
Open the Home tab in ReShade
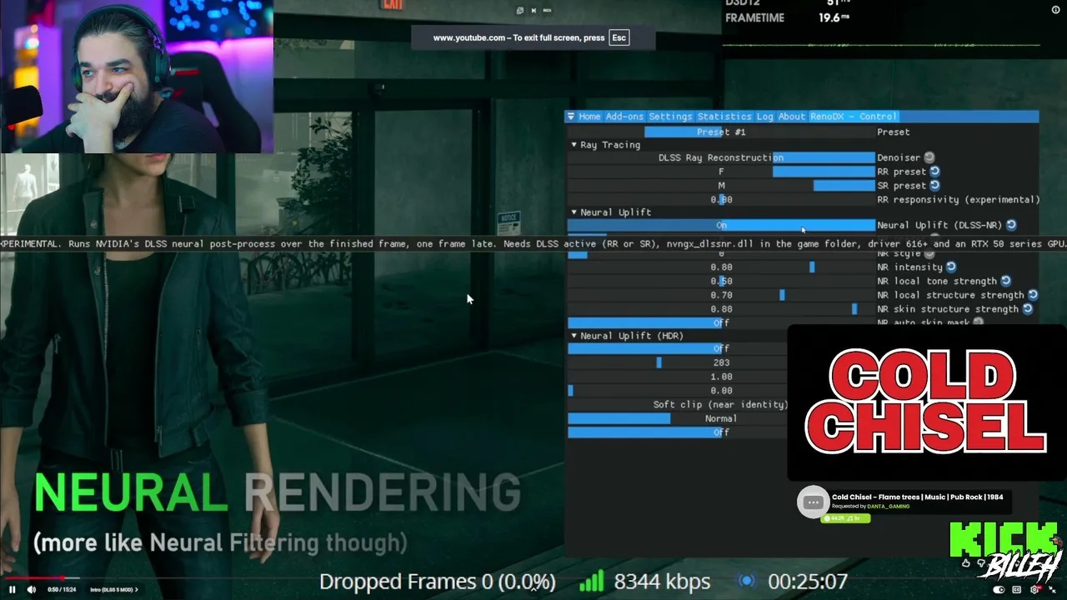click(x=589, y=117)
